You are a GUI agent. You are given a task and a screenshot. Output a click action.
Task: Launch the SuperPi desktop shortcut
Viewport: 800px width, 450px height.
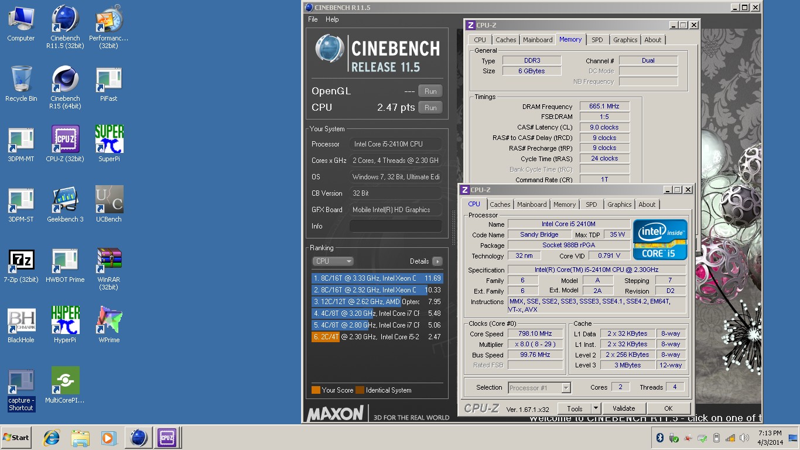pyautogui.click(x=109, y=144)
